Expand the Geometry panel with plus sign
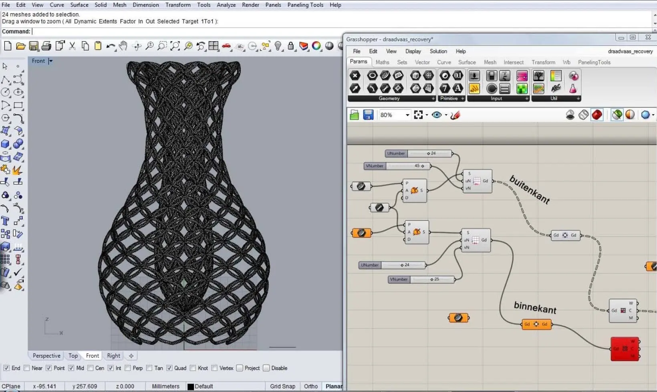Viewport: 657px width, 392px height. [x=433, y=99]
